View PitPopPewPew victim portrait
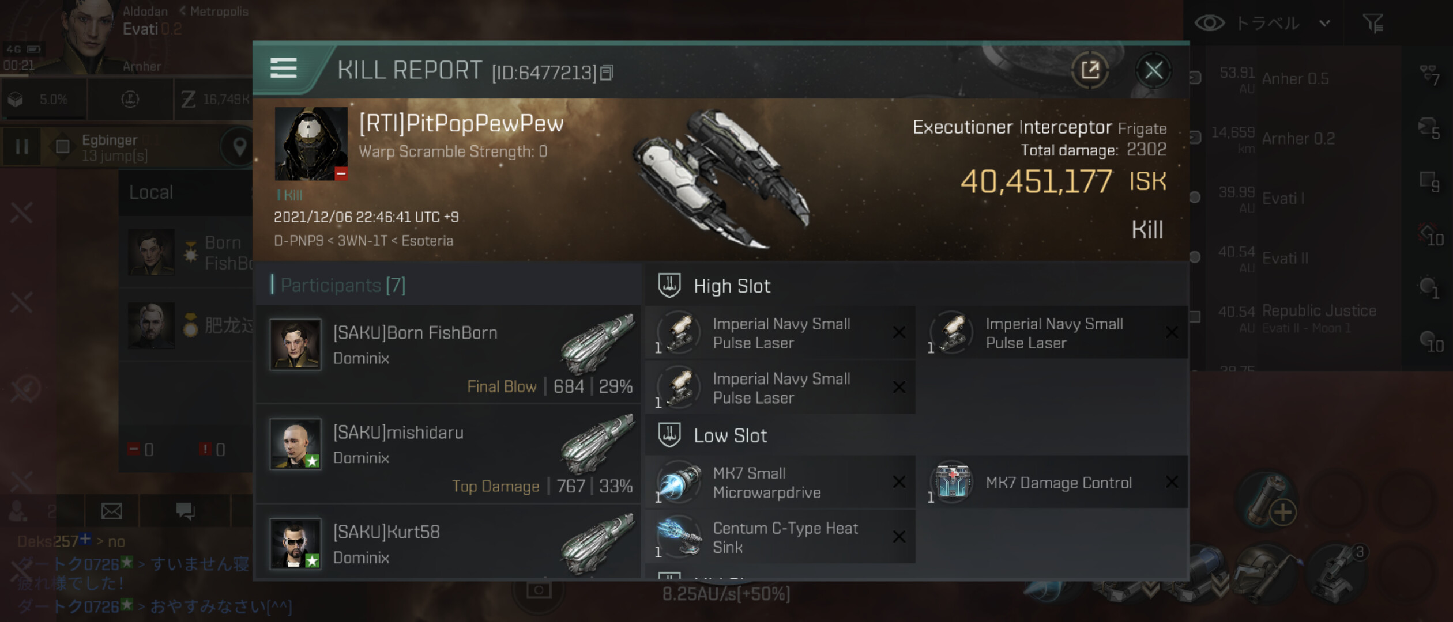 311,143
